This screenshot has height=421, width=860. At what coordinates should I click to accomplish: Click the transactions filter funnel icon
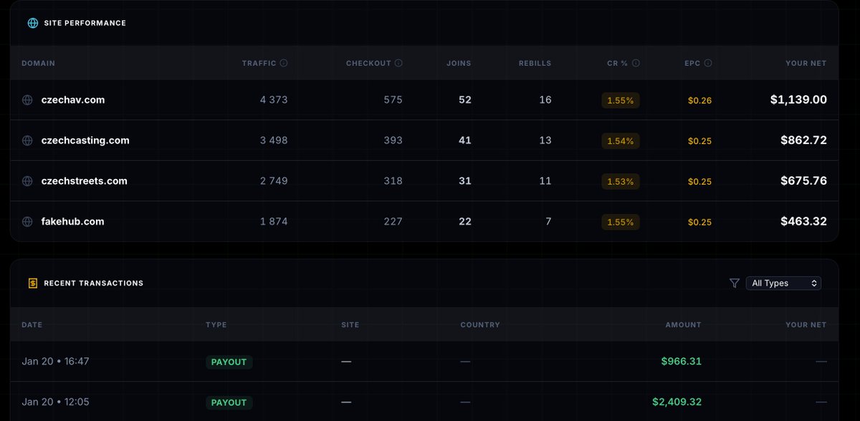pos(734,283)
